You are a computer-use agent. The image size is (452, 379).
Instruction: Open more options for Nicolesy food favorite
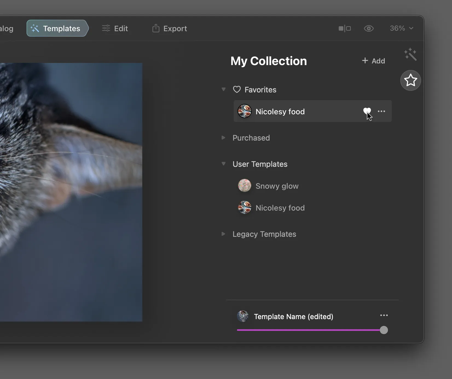tap(381, 111)
